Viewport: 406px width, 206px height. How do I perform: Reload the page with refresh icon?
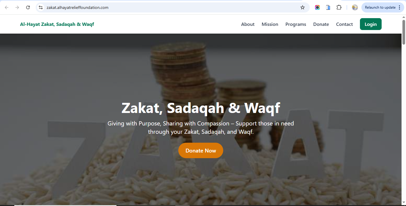pos(28,7)
